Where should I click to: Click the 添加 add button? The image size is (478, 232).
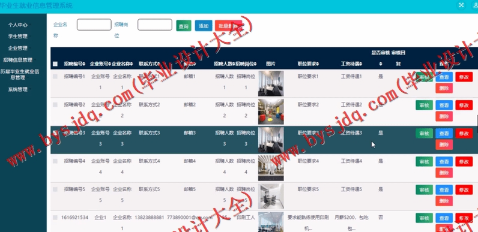(204, 26)
